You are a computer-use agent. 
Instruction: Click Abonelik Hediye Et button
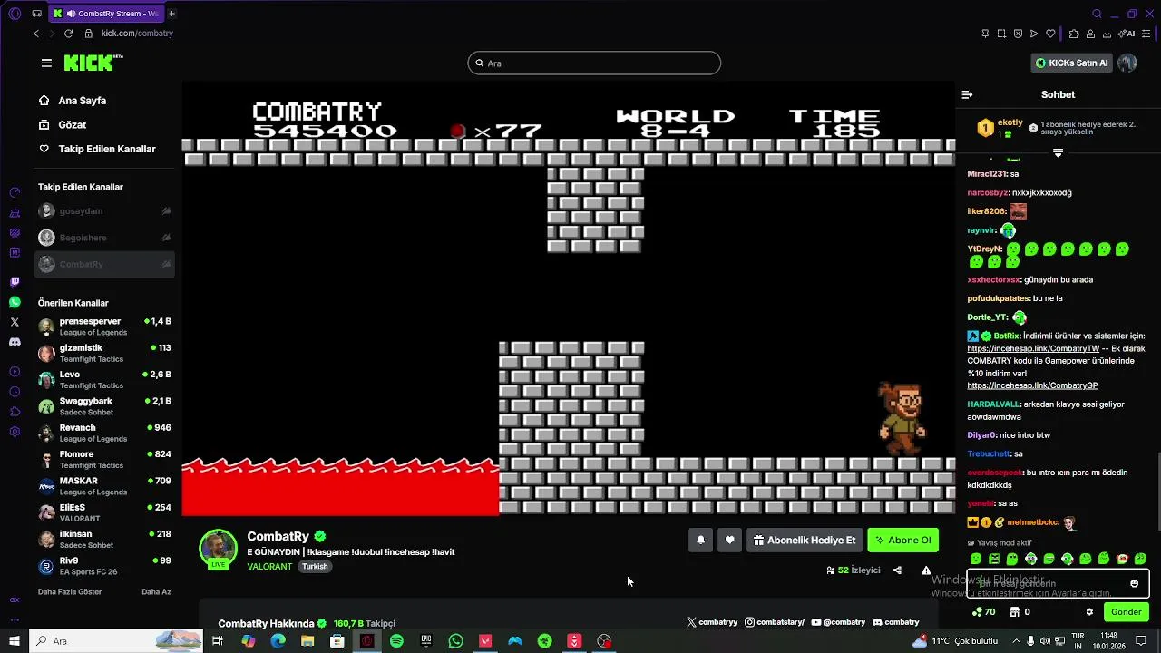[x=804, y=541]
